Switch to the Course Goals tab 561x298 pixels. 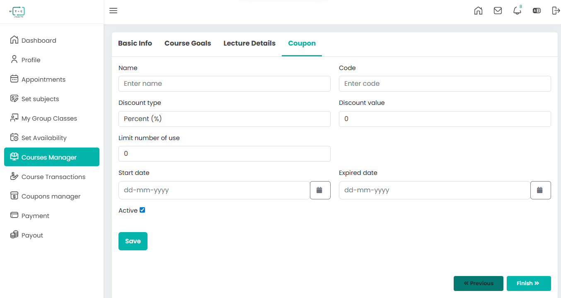pyautogui.click(x=188, y=43)
